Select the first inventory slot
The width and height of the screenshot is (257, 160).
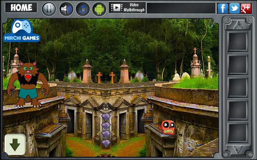coord(238,42)
